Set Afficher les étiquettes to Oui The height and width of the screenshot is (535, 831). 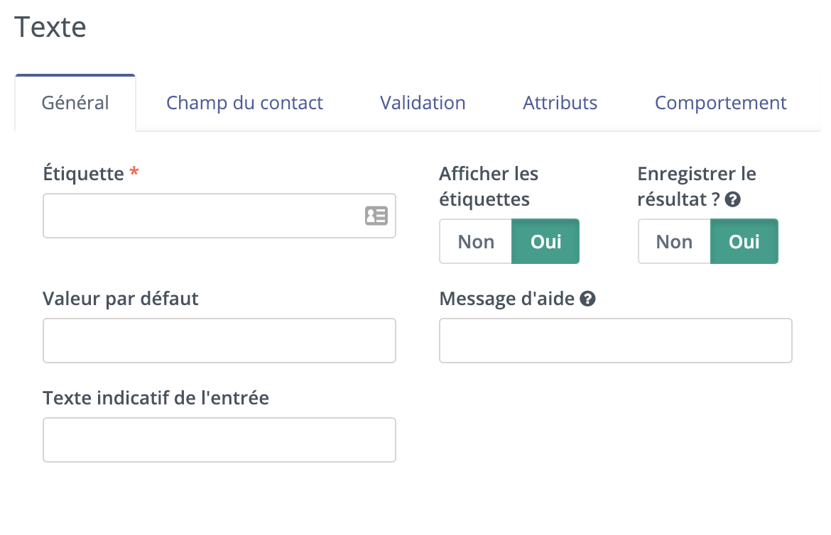click(x=545, y=241)
